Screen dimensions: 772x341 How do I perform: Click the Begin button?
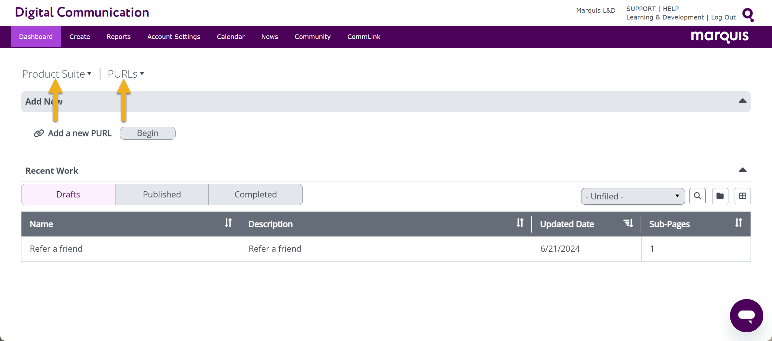(148, 133)
